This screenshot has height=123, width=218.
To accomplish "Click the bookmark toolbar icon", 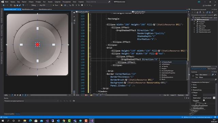I will (x=82, y=5).
